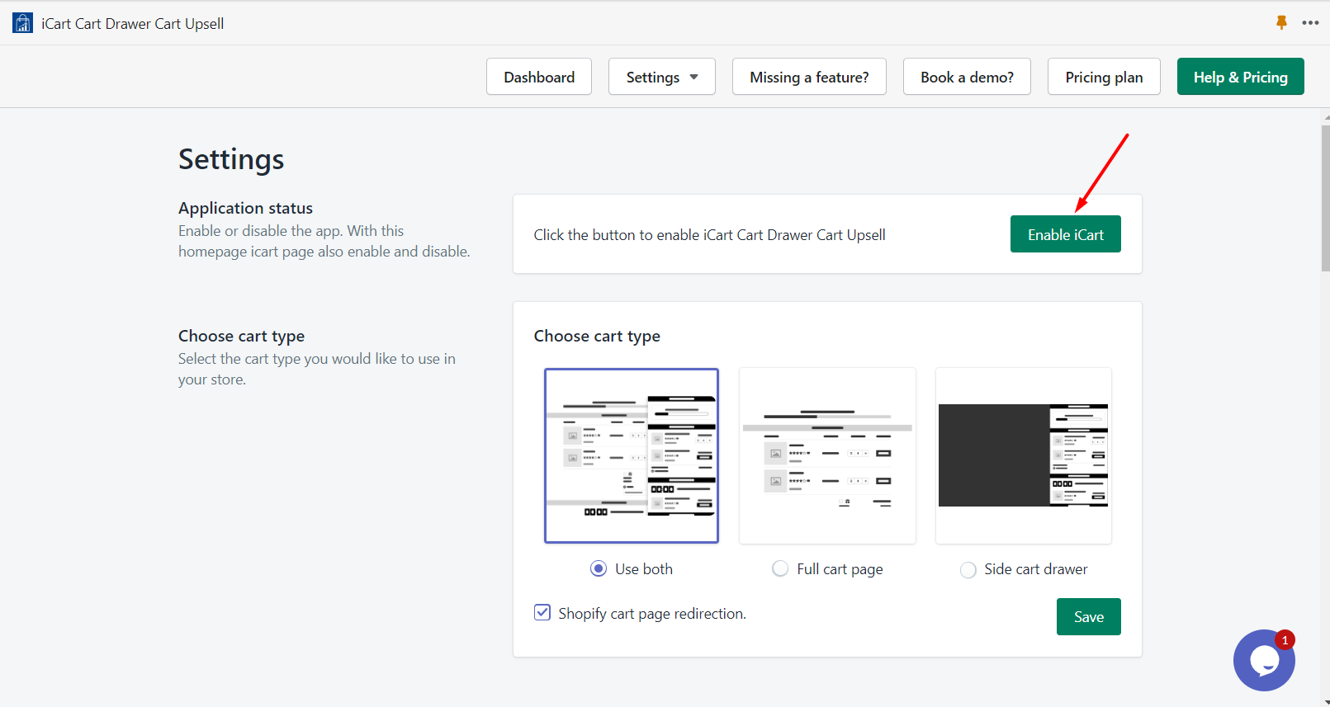Pick the Full cart page preview thumbnail

[x=827, y=455]
